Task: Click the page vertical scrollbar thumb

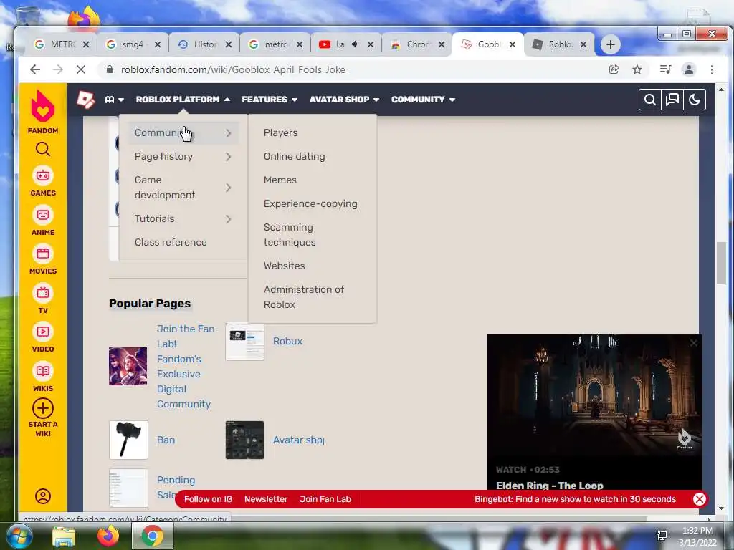Action: pyautogui.click(x=721, y=263)
